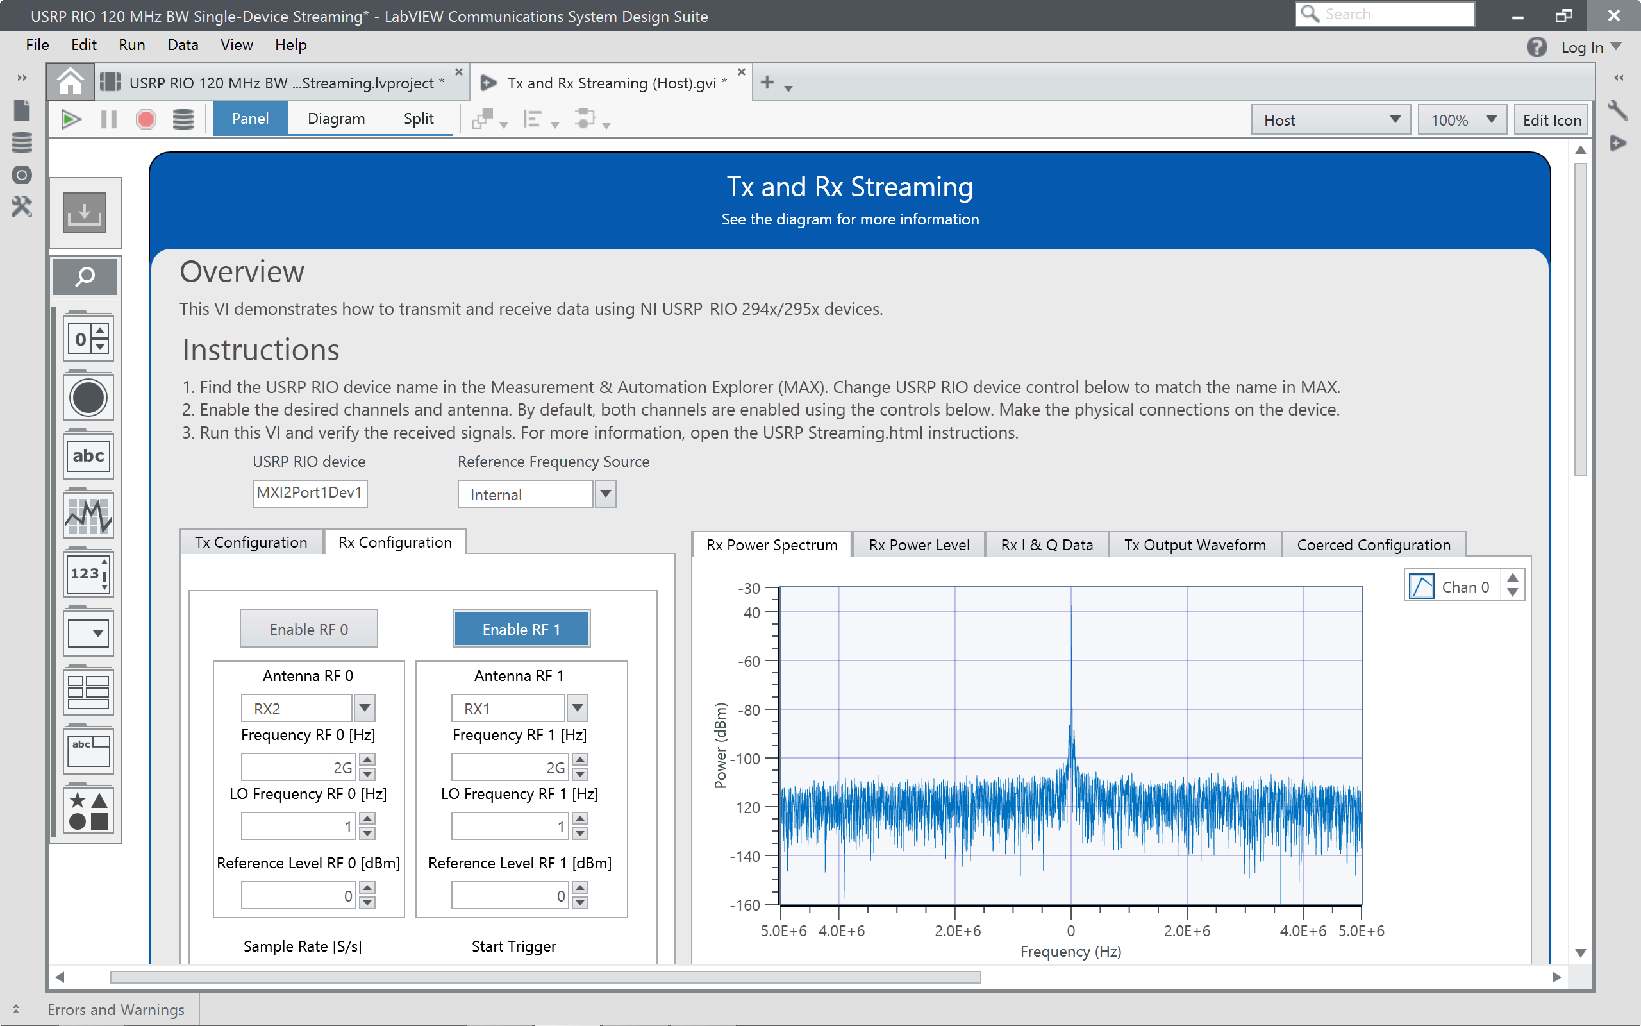
Task: Click the stacked layers toolbar icon
Action: coord(183,119)
